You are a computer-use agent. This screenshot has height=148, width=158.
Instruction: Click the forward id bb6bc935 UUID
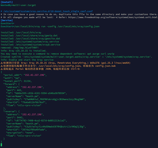click(x=40, y=93)
